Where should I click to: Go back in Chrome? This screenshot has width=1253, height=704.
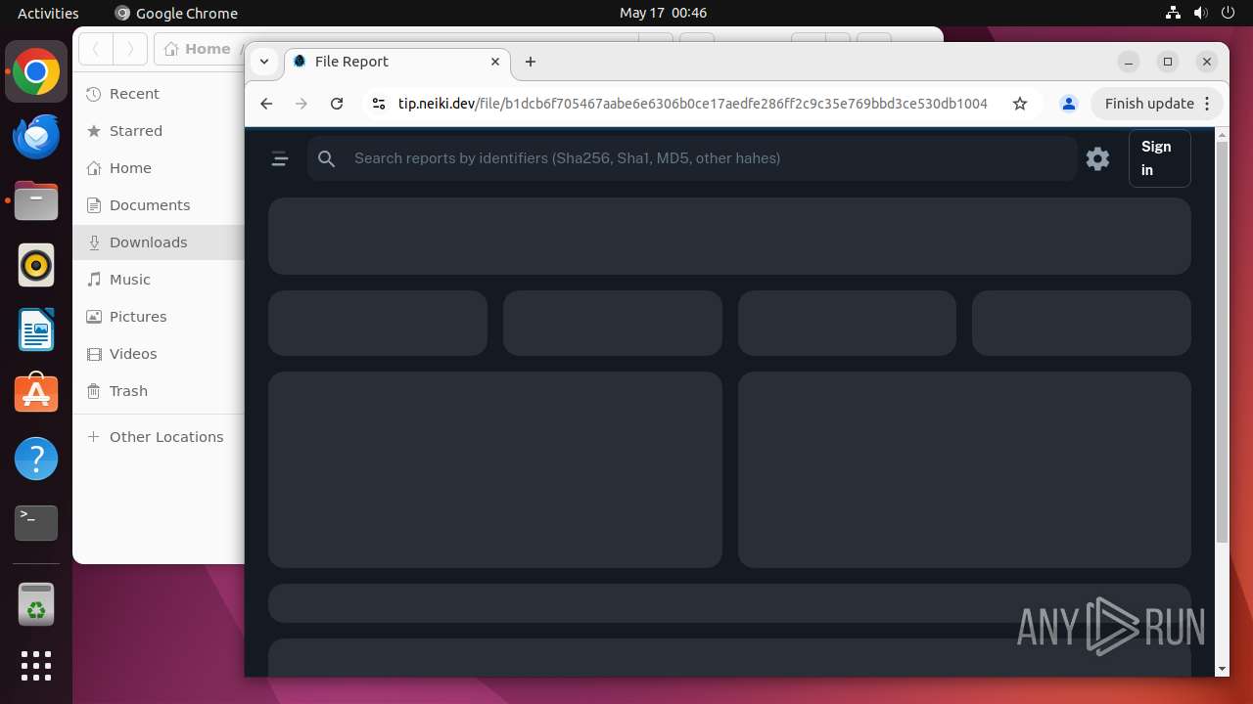pos(266,104)
